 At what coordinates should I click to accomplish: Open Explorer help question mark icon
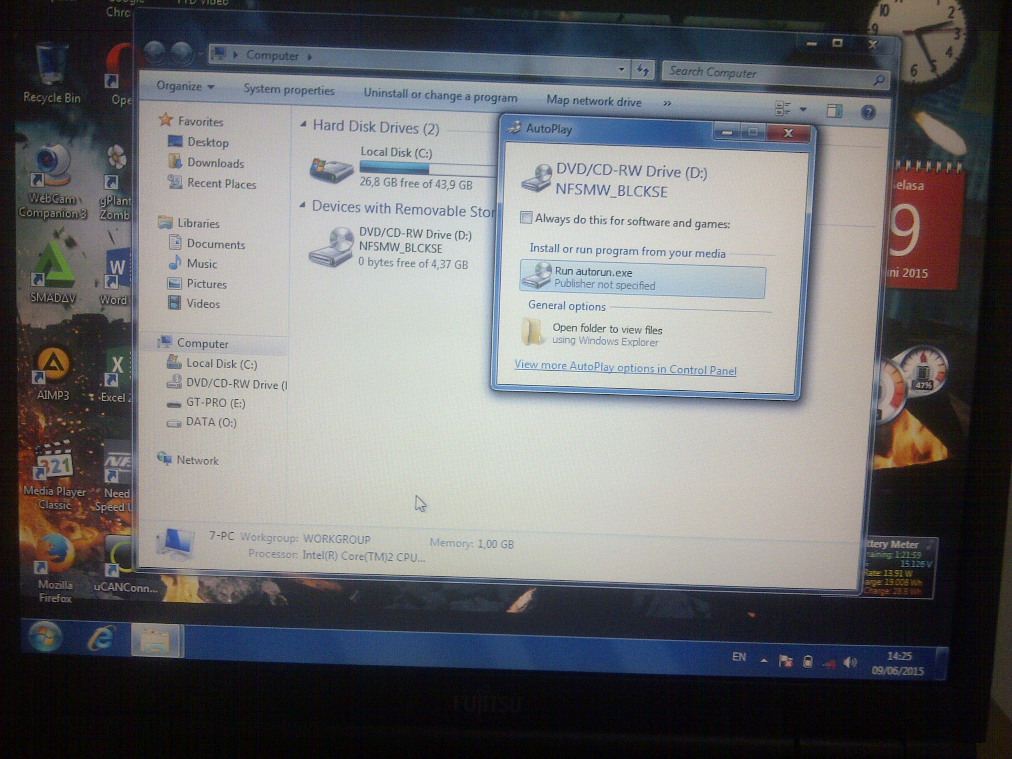pyautogui.click(x=868, y=113)
